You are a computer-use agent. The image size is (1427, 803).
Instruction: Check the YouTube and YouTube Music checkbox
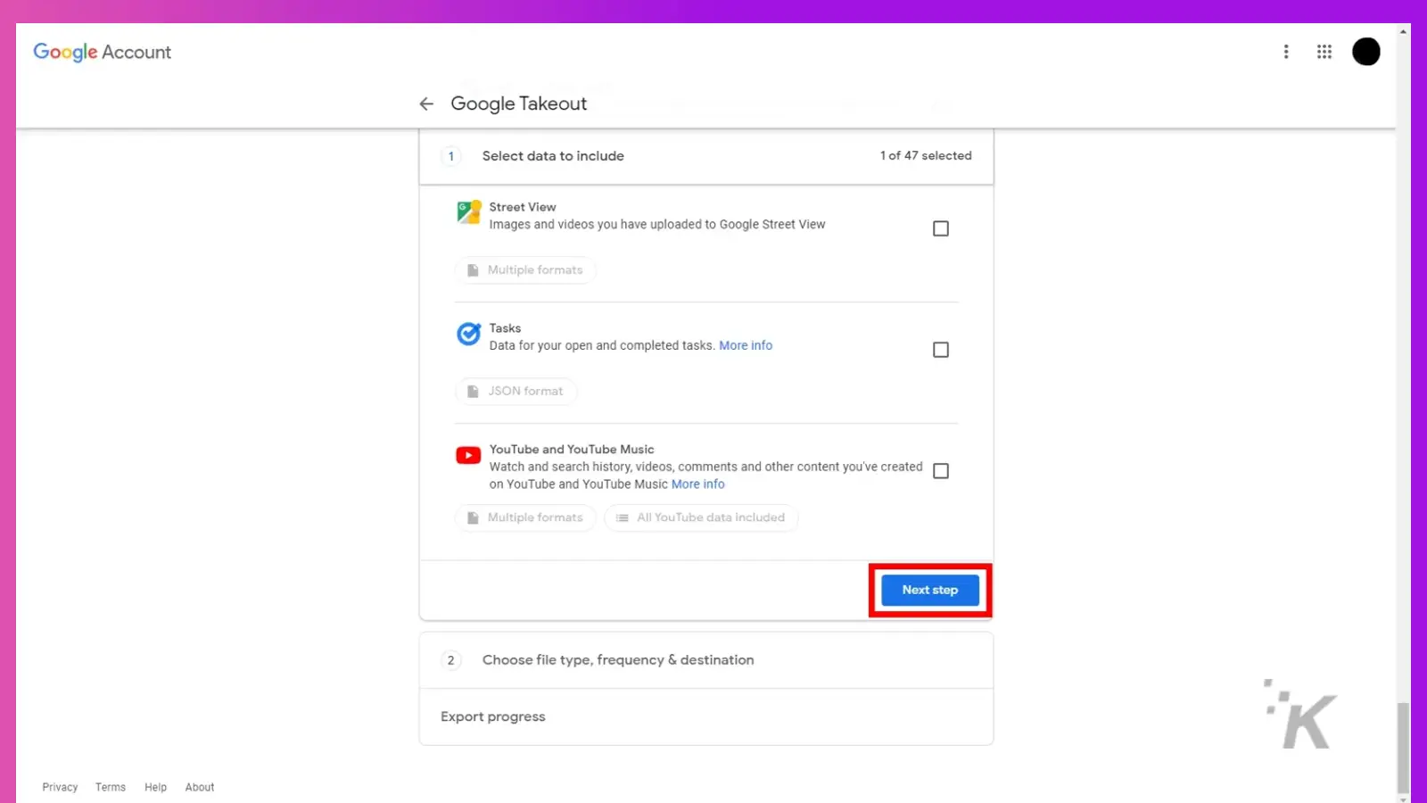[941, 471]
